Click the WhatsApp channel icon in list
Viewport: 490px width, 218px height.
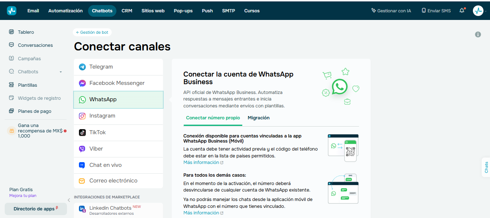click(82, 99)
